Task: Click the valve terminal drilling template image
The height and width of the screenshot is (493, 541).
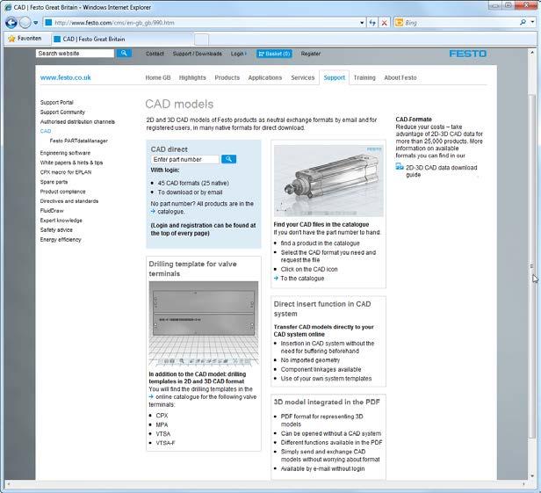Action: tap(204, 323)
